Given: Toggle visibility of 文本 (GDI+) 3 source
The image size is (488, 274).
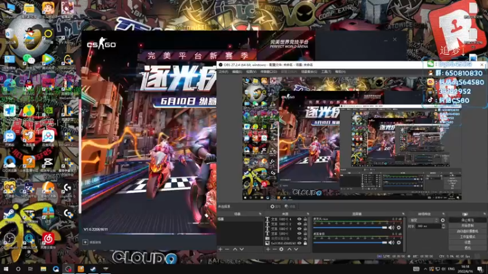Looking at the screenshot, I should coord(300,229).
